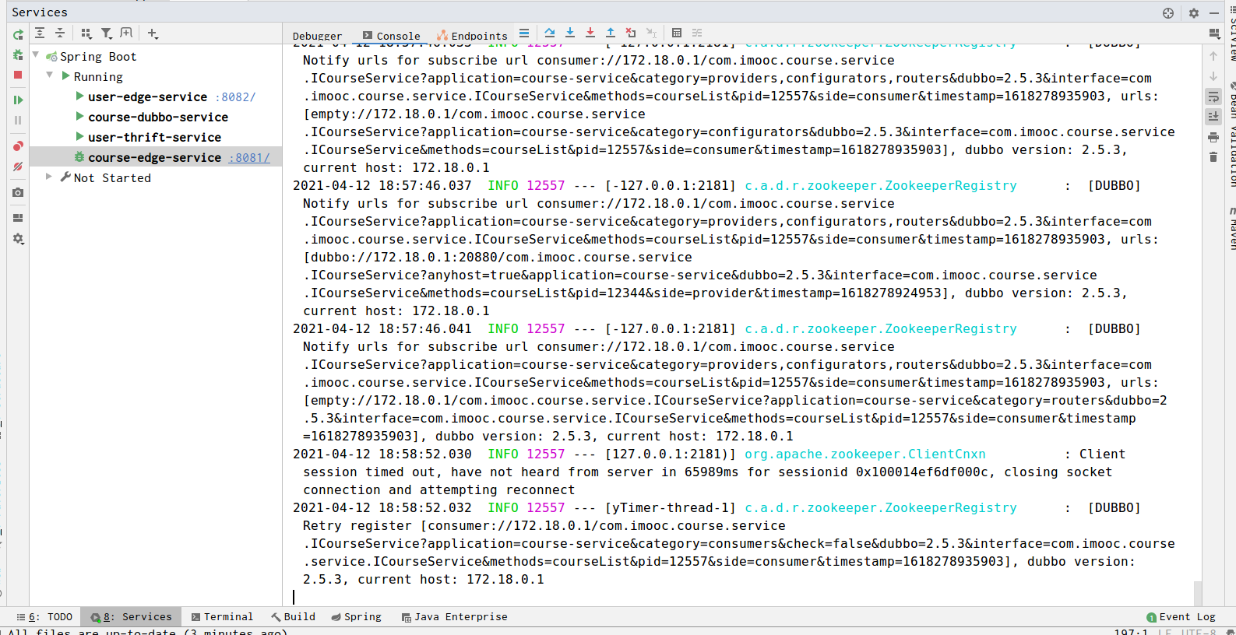Viewport: 1236px width, 635px height.
Task: Get thread dump camera icon
Action: click(18, 192)
